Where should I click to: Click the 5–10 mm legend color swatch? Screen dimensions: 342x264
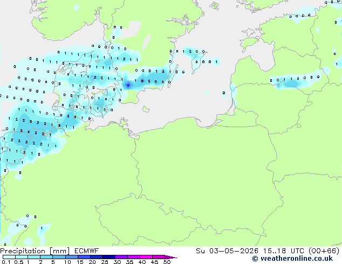coord(59,257)
